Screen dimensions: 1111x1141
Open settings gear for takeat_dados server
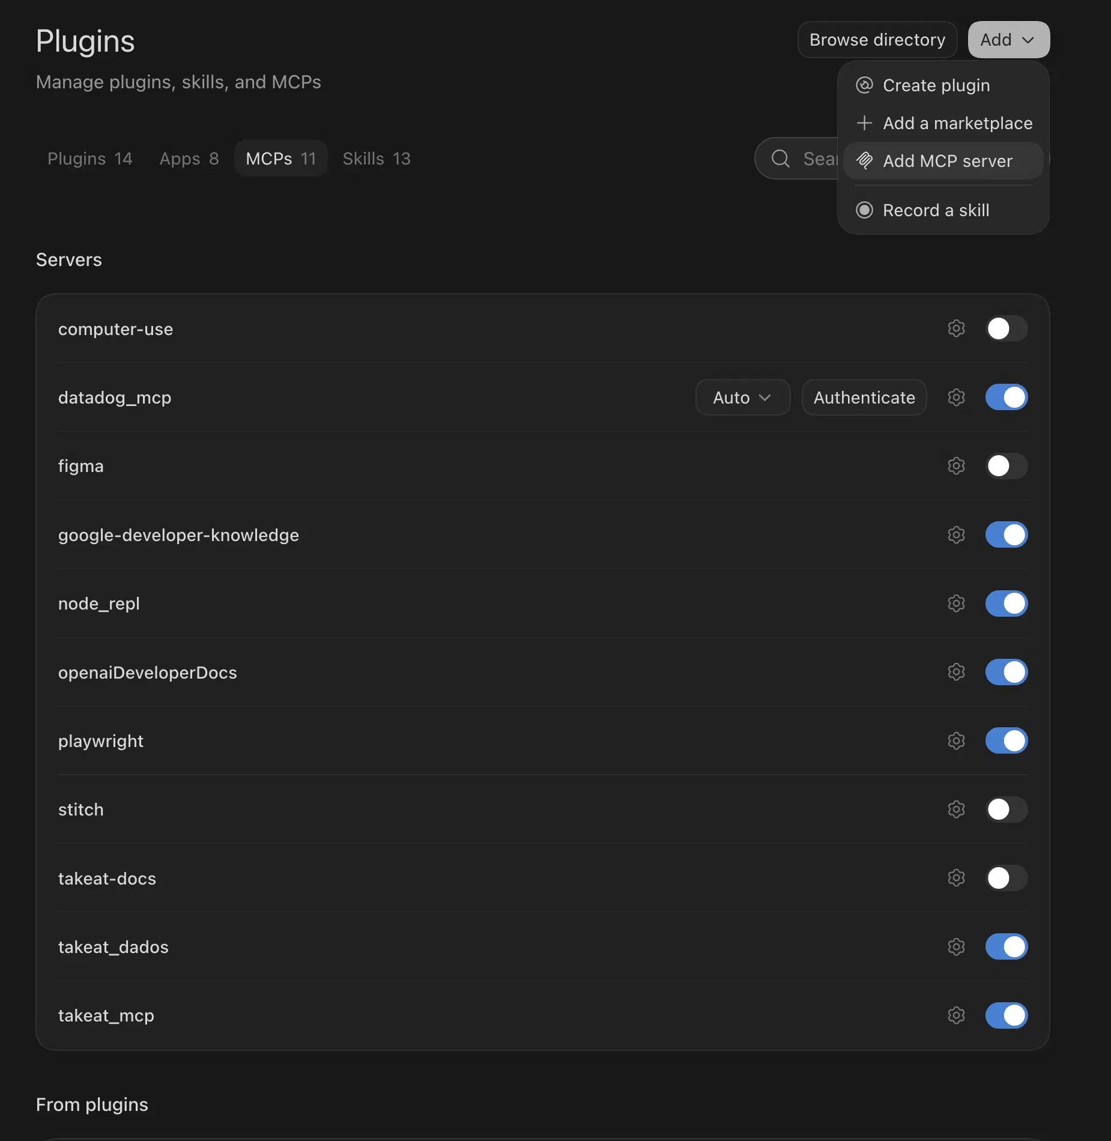956,947
